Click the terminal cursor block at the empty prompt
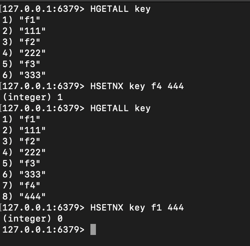The height and width of the screenshot is (246, 250). point(93,229)
